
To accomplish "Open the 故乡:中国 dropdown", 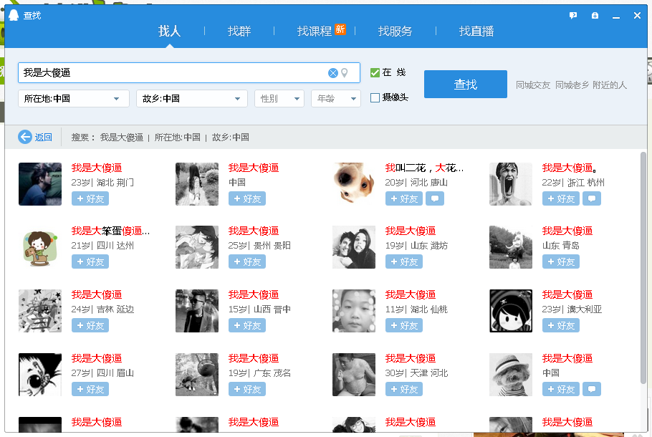I will (192, 99).
